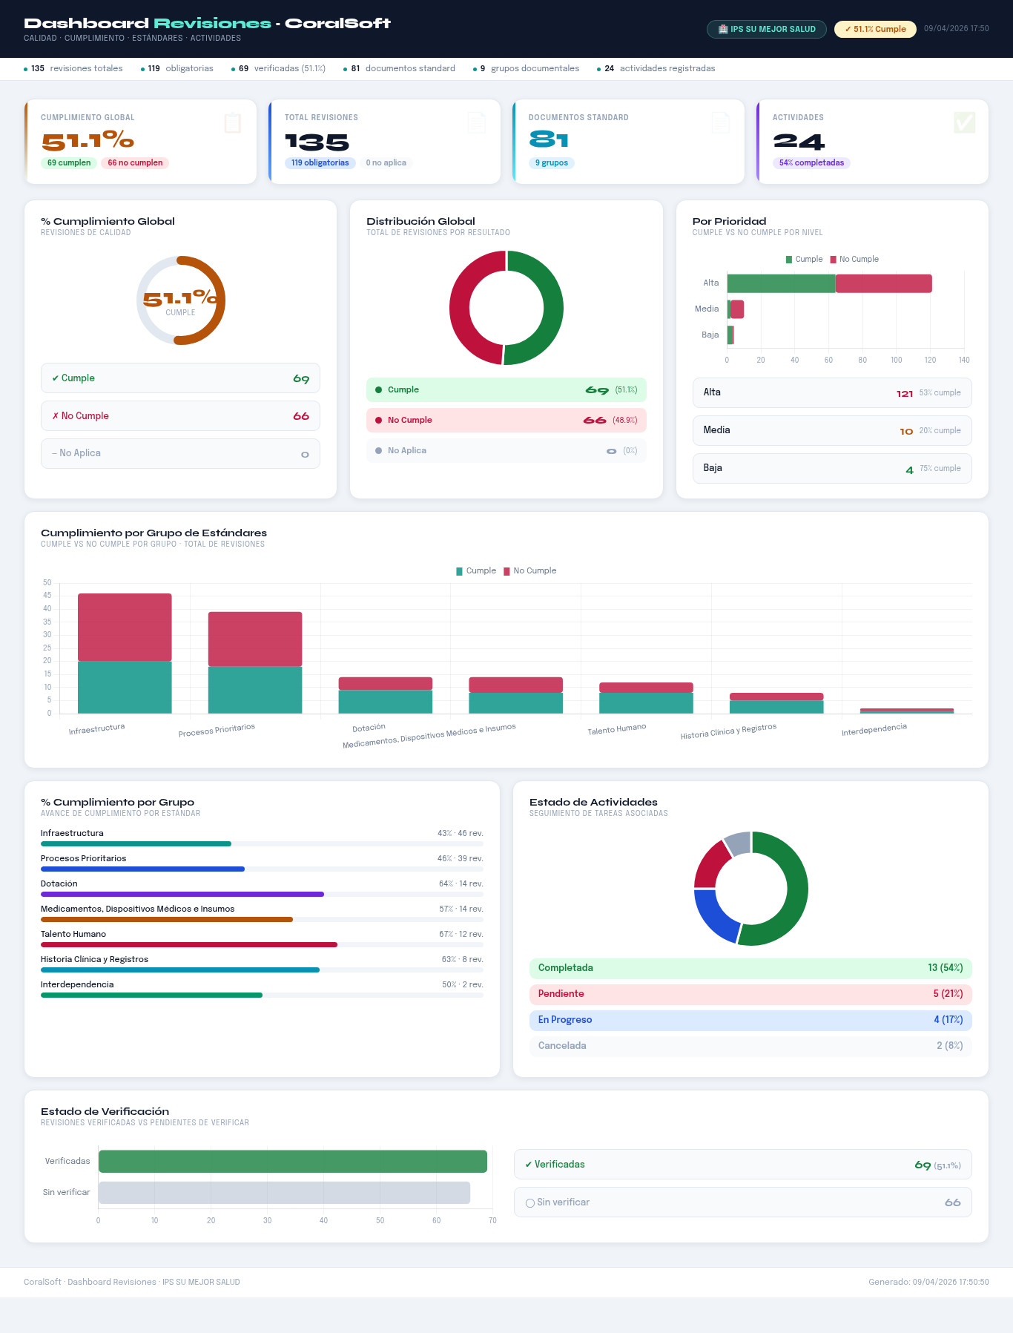The height and width of the screenshot is (1333, 1013).
Task: Select the Completada 13 (54%) row
Action: point(750,968)
